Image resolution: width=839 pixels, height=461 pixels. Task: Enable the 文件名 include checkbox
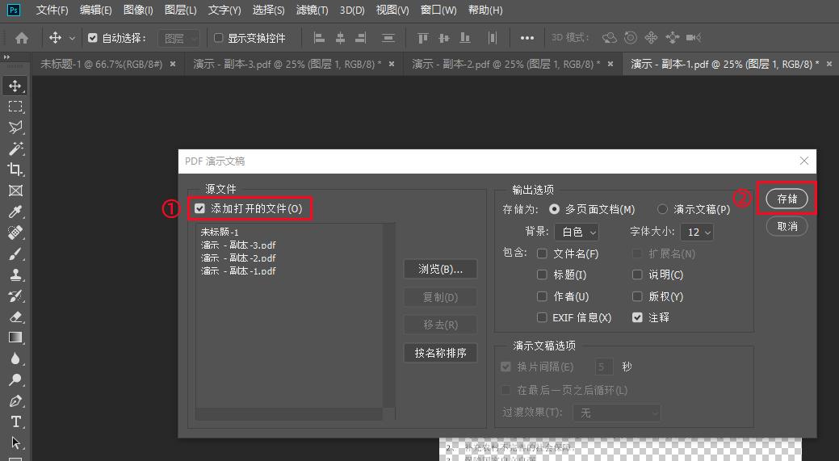coord(542,254)
